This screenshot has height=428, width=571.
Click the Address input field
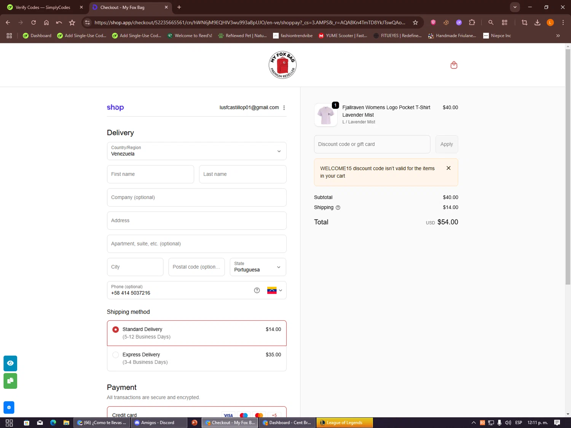[196, 221]
